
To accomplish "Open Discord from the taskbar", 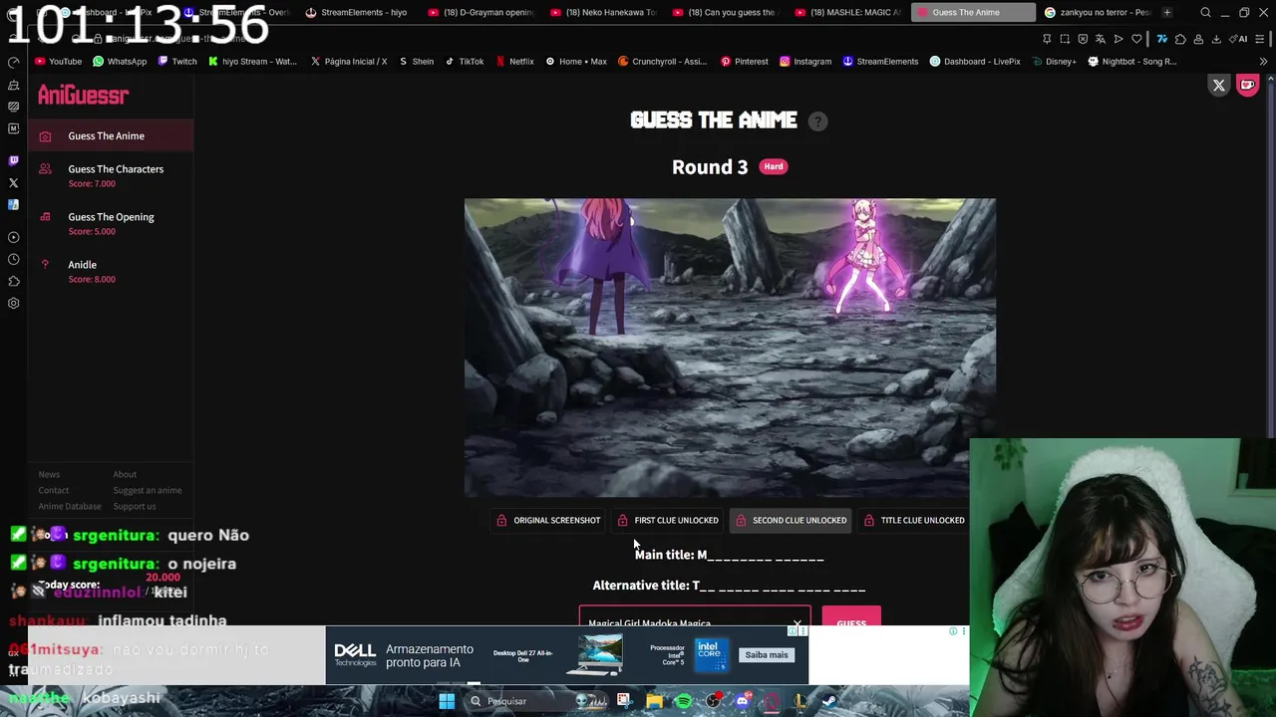I will click(x=743, y=701).
